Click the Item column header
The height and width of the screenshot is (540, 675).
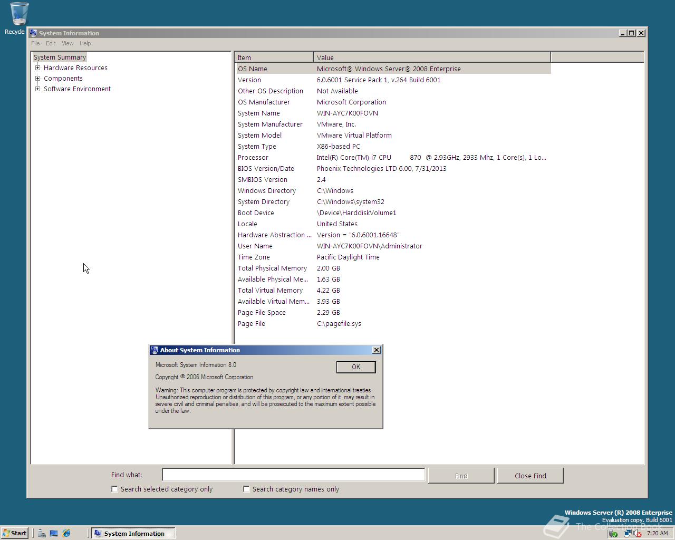point(274,57)
